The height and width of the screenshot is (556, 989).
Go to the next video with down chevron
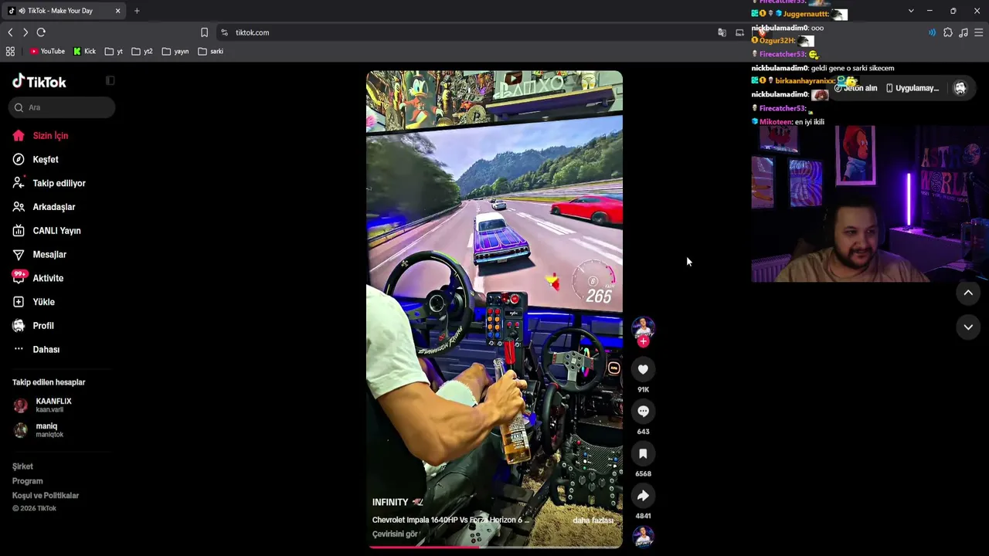[968, 327]
